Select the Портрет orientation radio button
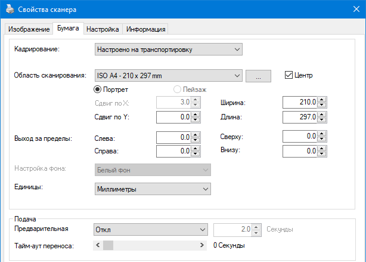The width and height of the screenshot is (366, 262). click(98, 89)
